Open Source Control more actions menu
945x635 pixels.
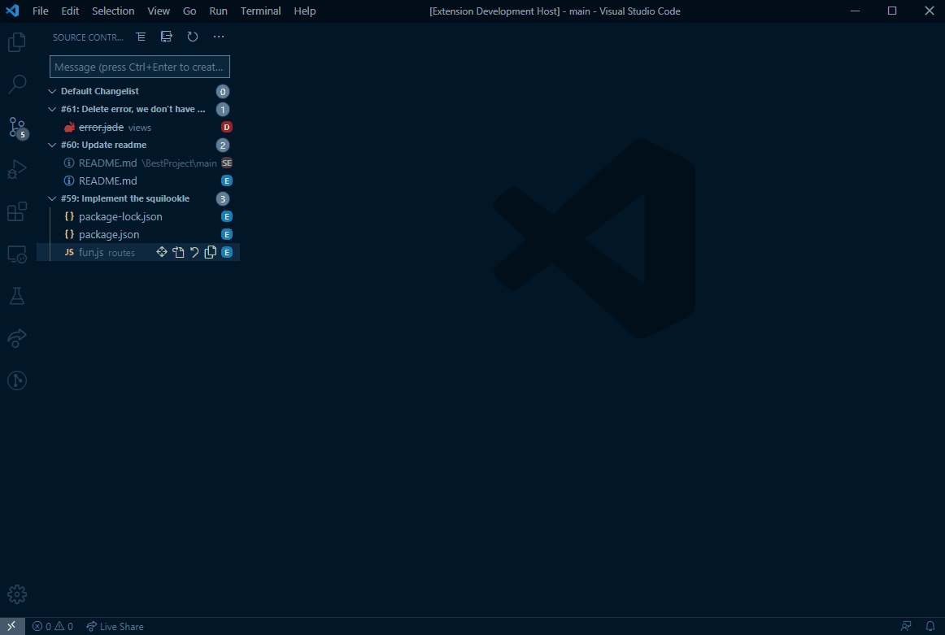(x=219, y=37)
